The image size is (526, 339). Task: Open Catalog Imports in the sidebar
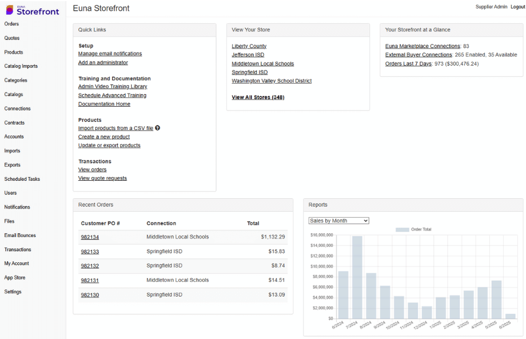pyautogui.click(x=21, y=66)
